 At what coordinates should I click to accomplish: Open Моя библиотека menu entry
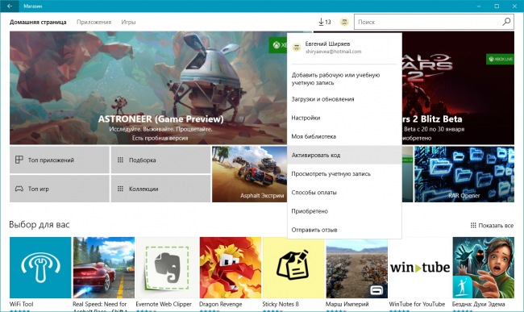pyautogui.click(x=344, y=136)
